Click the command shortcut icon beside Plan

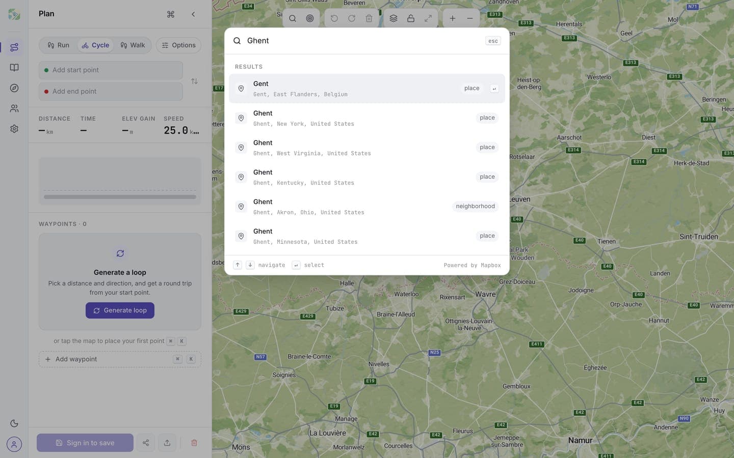pyautogui.click(x=171, y=14)
